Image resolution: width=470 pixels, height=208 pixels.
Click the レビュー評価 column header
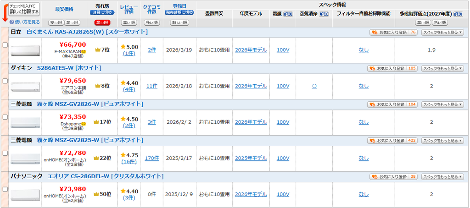[x=129, y=9]
